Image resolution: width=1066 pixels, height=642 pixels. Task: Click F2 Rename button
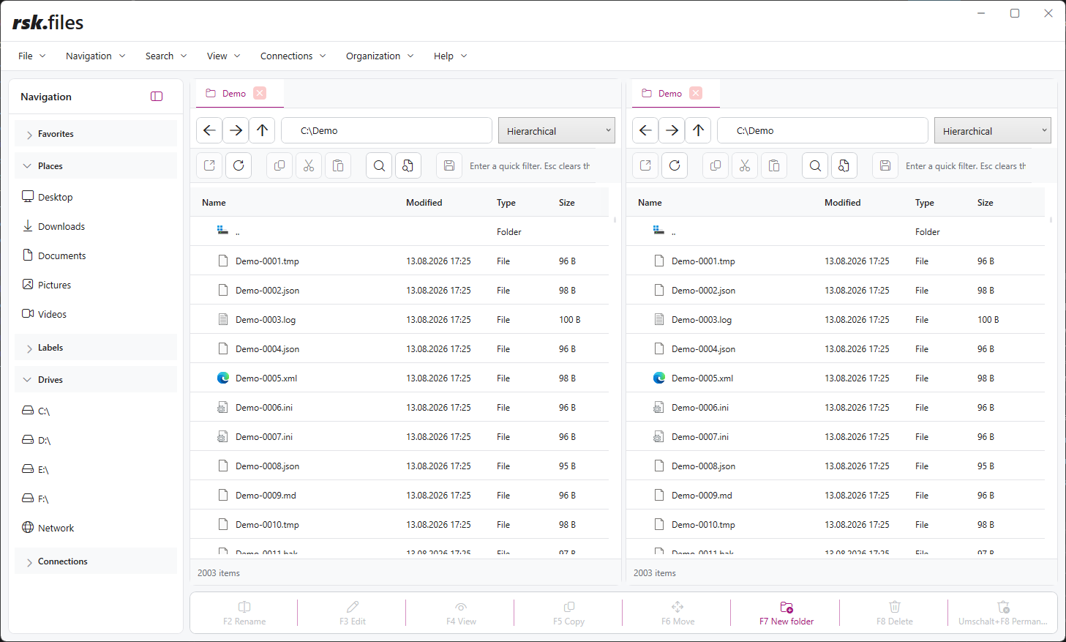(x=244, y=613)
